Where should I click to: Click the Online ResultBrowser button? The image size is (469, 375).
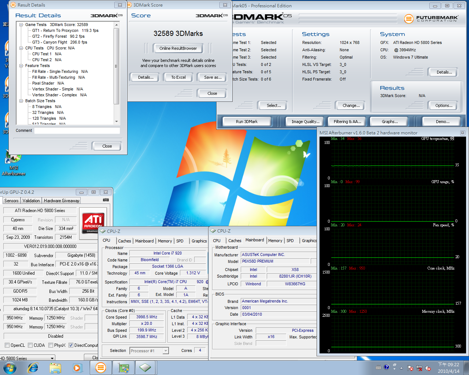click(178, 48)
